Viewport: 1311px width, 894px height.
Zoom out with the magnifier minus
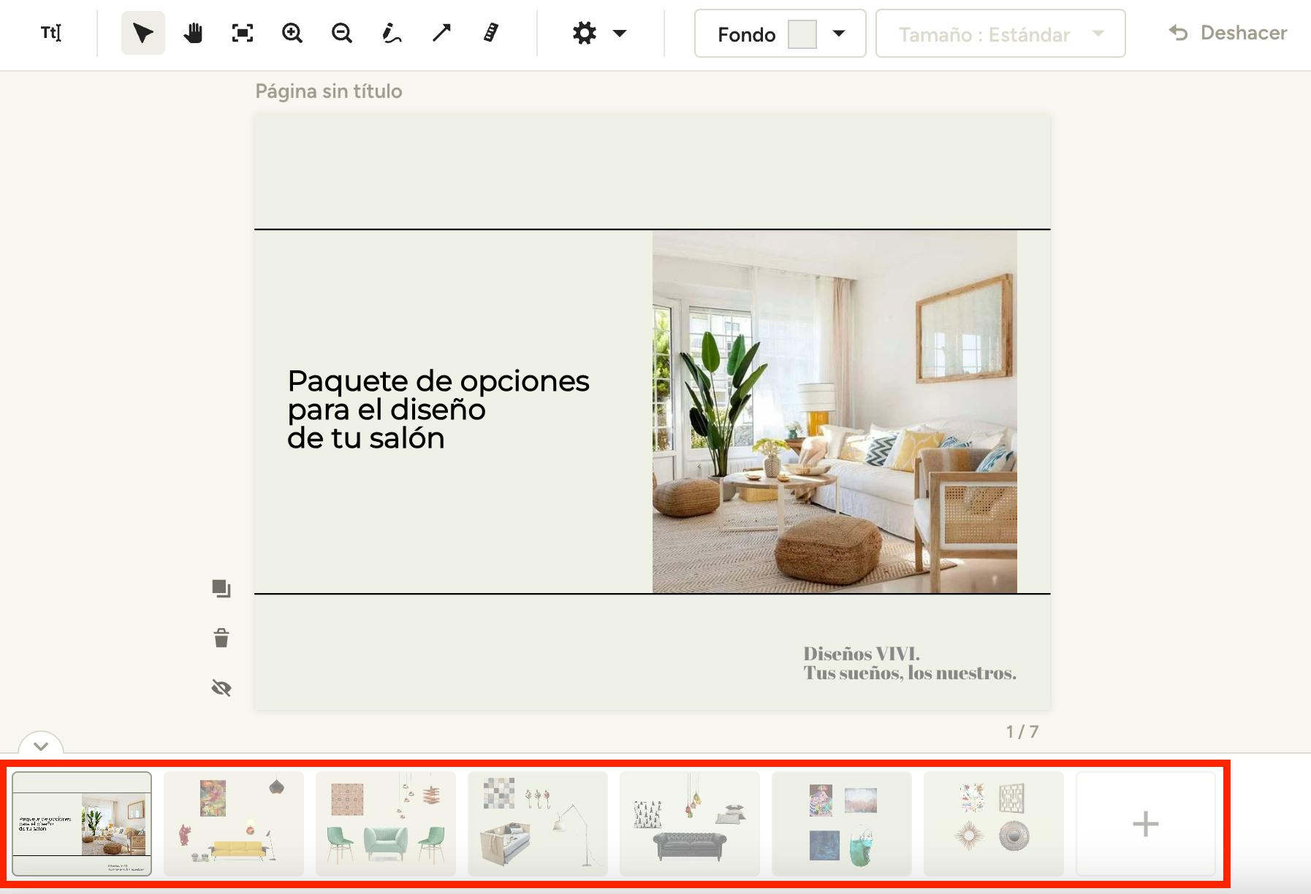tap(341, 33)
